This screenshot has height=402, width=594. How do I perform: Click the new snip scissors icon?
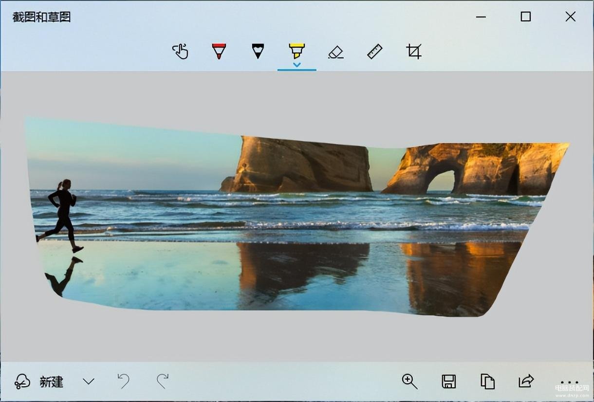22,382
